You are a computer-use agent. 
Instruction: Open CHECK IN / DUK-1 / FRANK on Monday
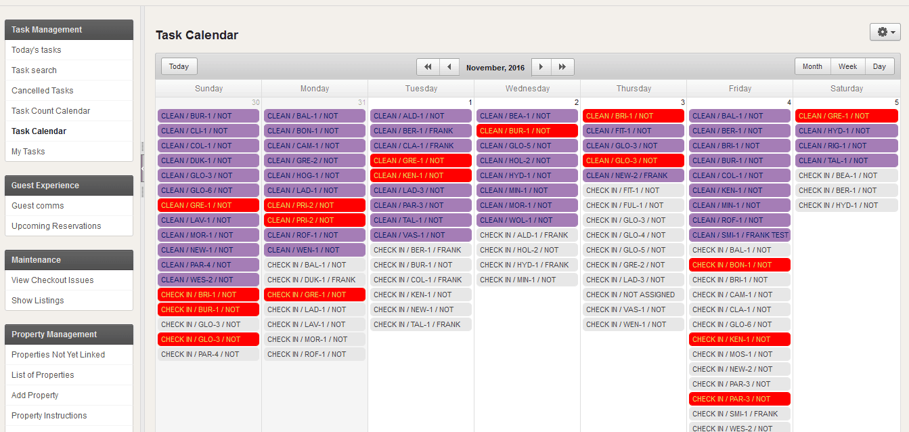(315, 280)
